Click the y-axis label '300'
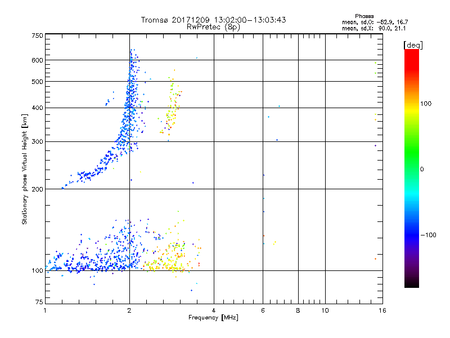The image size is (450, 338). tap(37, 142)
